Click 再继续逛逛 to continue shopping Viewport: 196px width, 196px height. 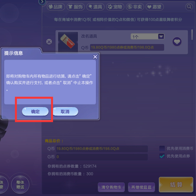(141, 187)
